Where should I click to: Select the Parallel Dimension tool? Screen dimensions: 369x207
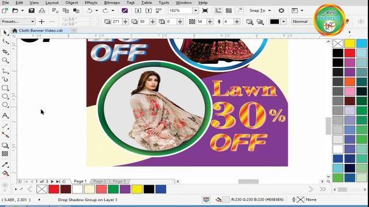(5, 126)
